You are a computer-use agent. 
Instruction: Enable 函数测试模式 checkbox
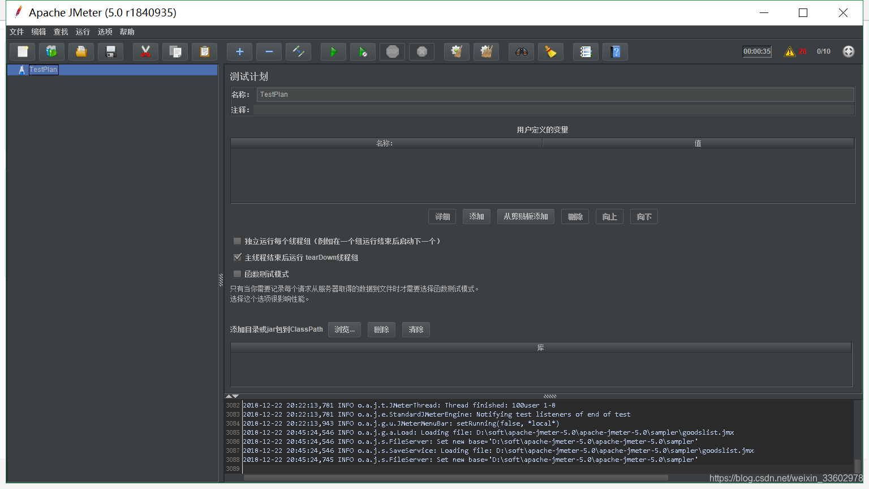pos(238,274)
